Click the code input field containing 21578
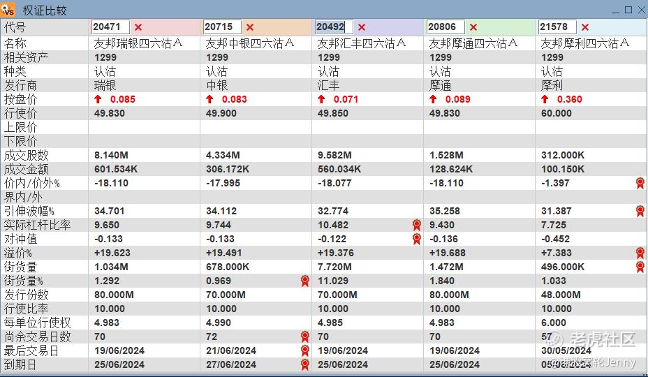This screenshot has height=377, width=648. pos(557,27)
